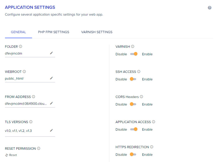
Task: Toggle the HTTPS Redirection switch
Action: (x=133, y=154)
